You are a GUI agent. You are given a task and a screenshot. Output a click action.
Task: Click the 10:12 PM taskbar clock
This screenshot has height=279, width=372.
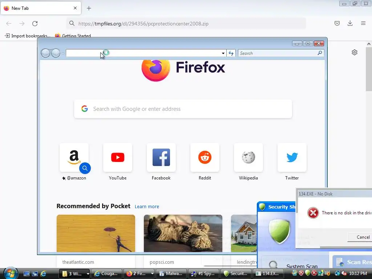pyautogui.click(x=358, y=274)
